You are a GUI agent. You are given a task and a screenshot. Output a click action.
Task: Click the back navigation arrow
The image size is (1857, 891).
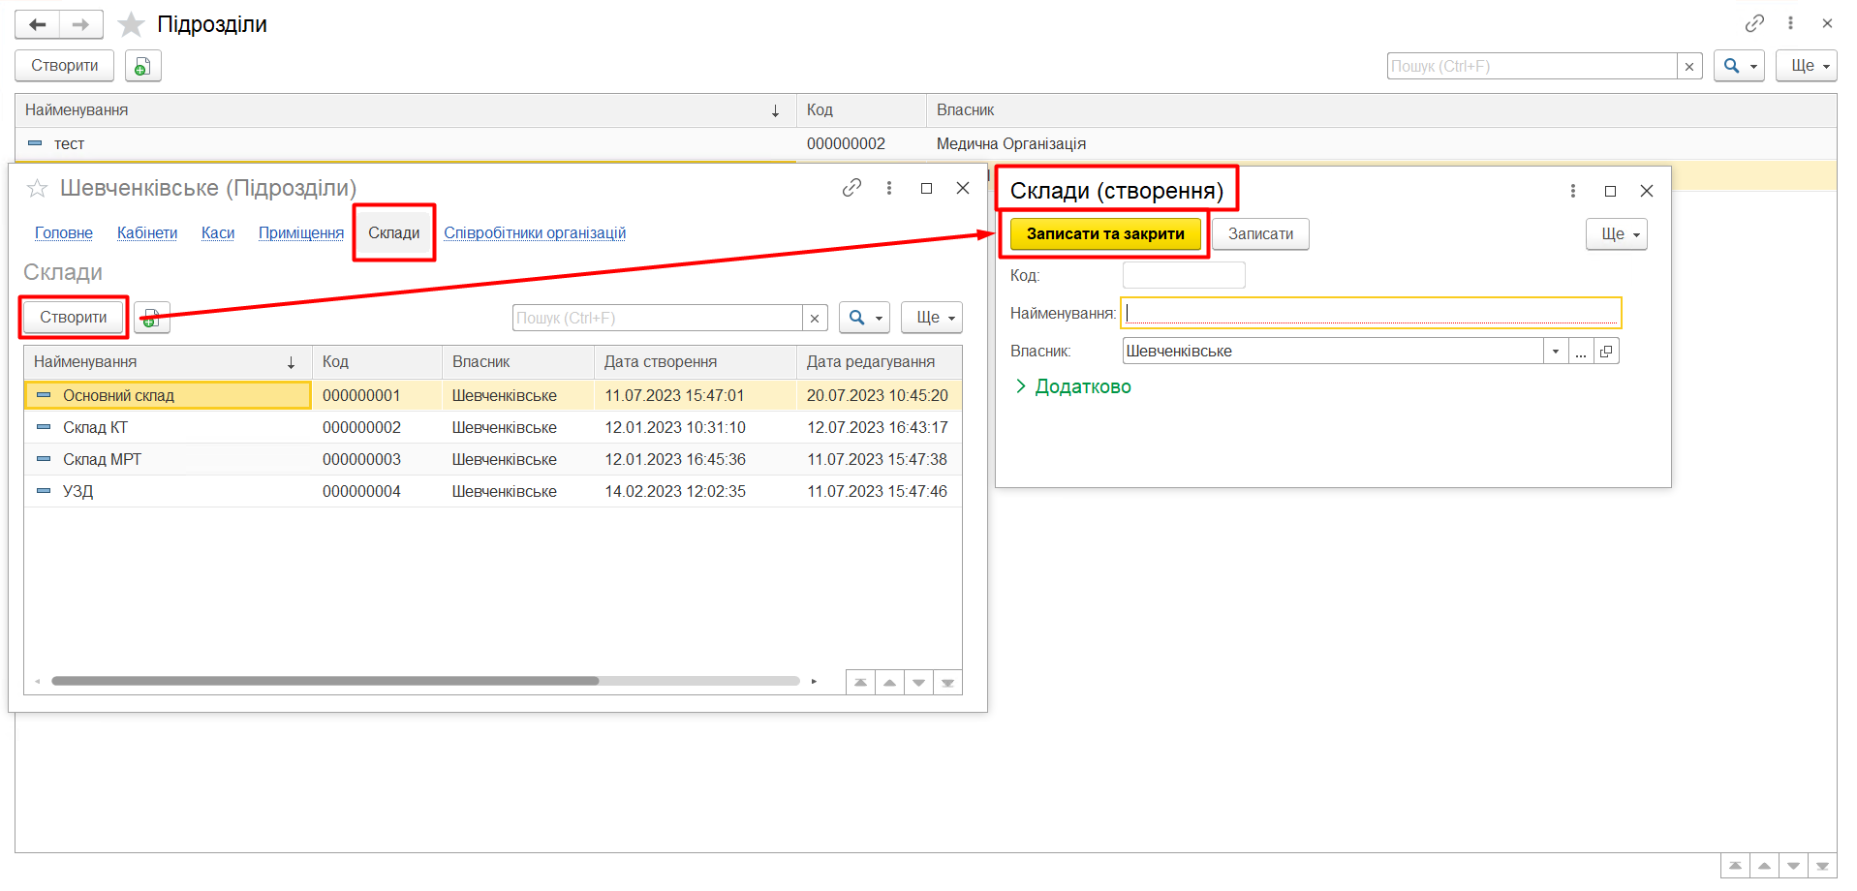click(38, 24)
